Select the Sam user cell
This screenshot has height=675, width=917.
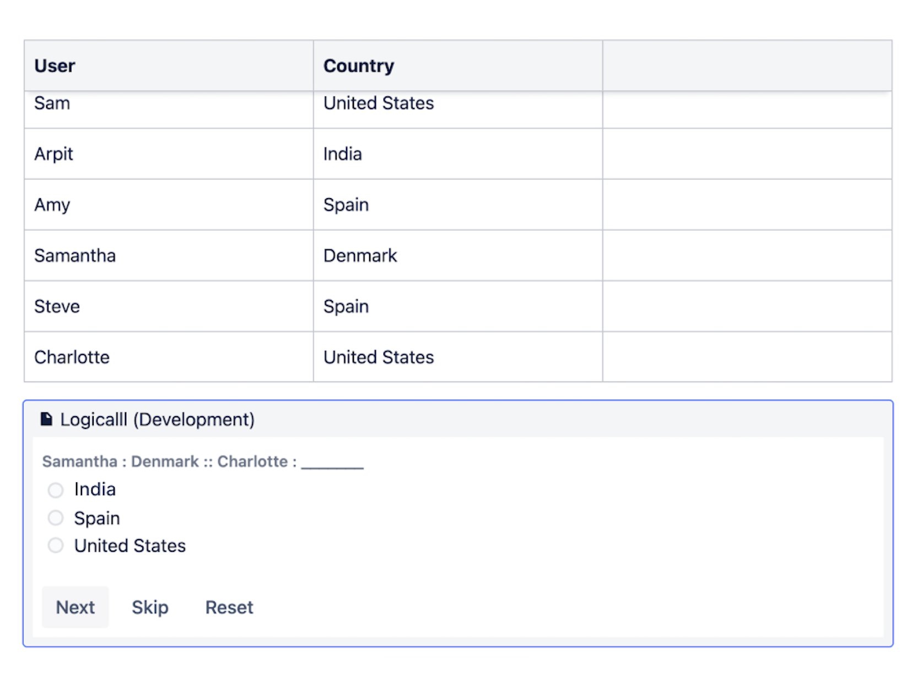52,104
